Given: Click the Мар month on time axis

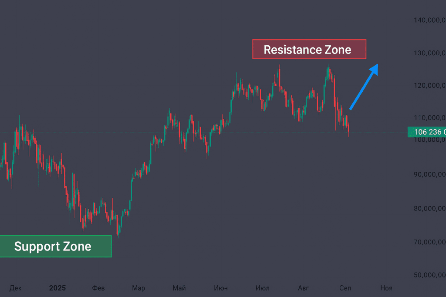Looking at the screenshot, I should point(139,288).
